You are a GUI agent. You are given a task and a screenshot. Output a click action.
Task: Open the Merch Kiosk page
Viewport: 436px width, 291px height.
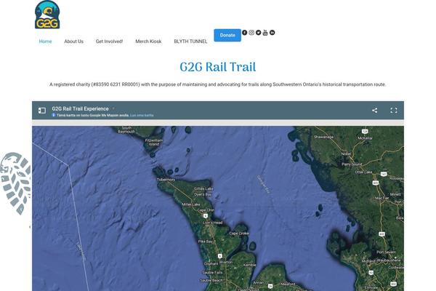point(148,41)
